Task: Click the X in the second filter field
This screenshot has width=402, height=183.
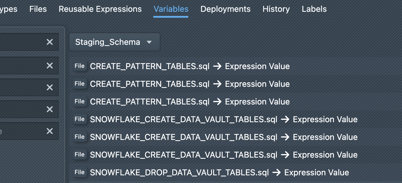Action: coord(50,66)
